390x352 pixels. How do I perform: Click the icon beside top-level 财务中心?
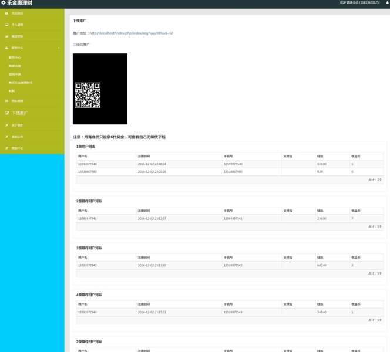point(6,48)
